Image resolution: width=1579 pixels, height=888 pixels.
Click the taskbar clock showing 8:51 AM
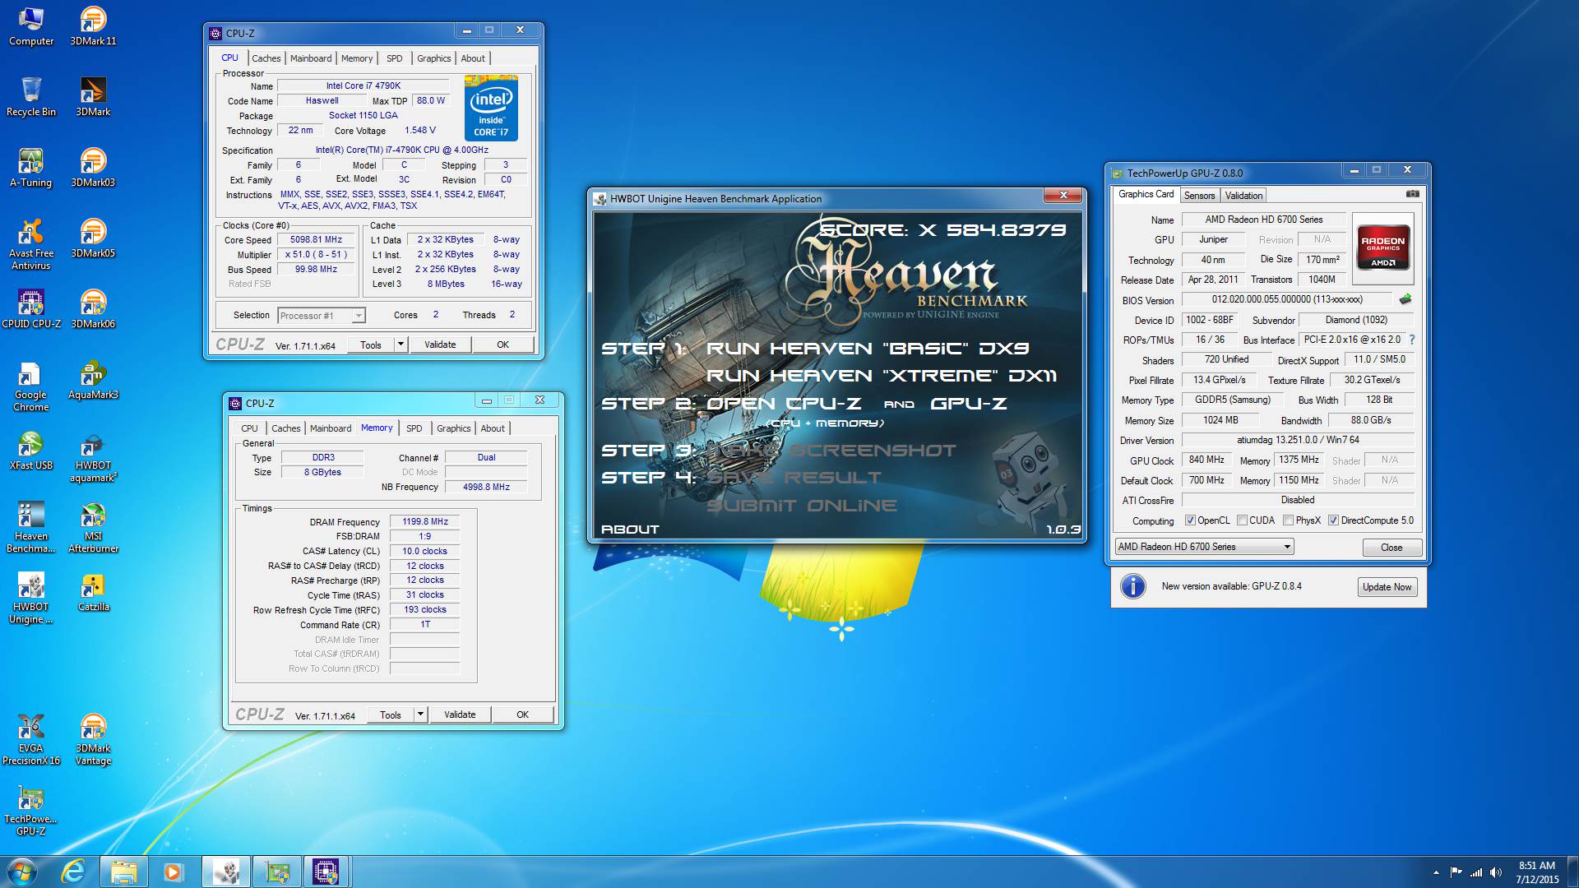click(x=1536, y=872)
